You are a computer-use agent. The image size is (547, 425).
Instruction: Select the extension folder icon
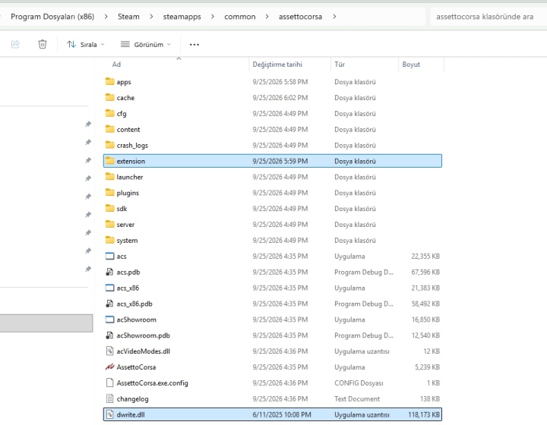click(x=110, y=161)
